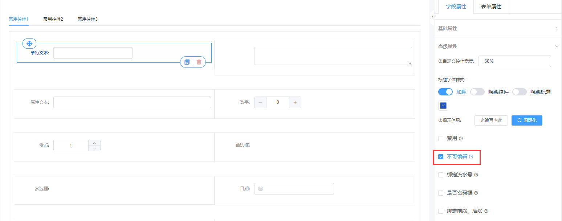562x221 pixels.
Task: Click the 日期 date input field
Action: [294, 189]
